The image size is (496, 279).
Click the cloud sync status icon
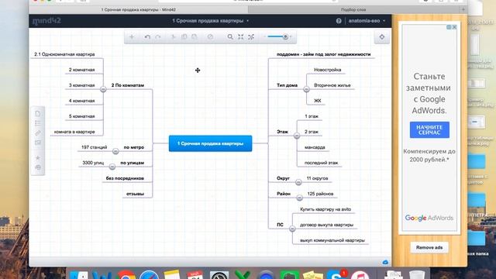(385, 262)
